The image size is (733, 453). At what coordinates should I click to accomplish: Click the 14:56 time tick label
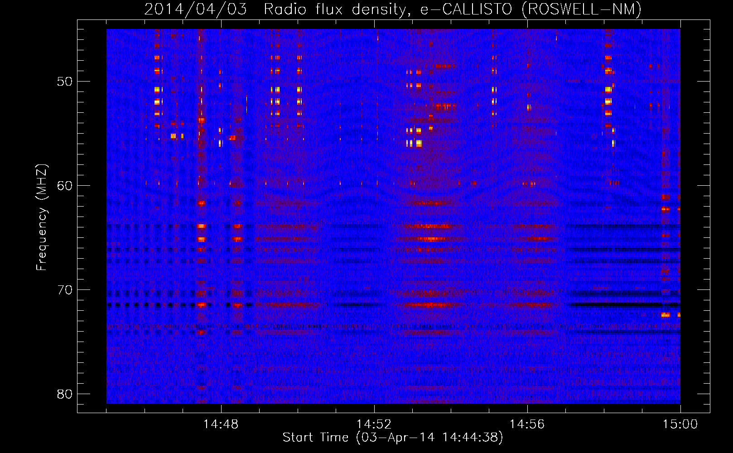point(527,424)
